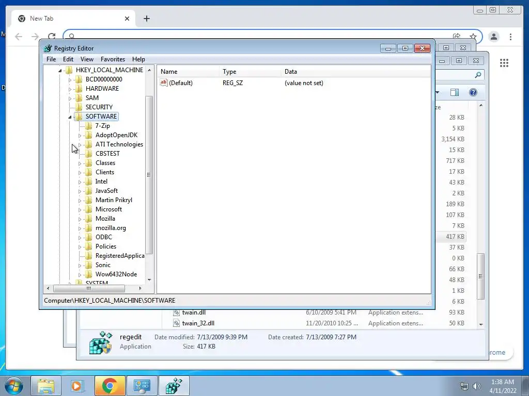This screenshot has width=529, height=396.
Task: Click tree pane scroll down arrow
Action: [x=149, y=280]
